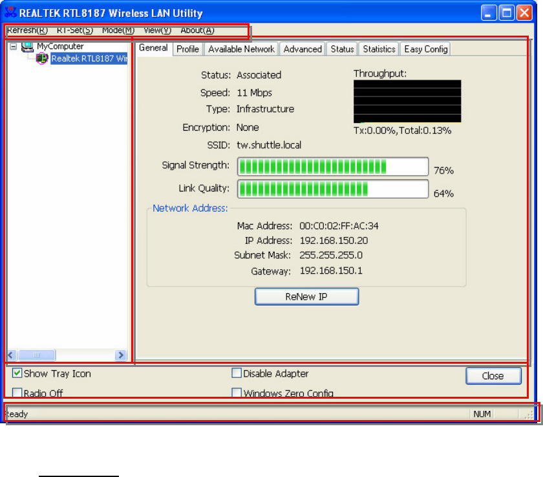The image size is (543, 477).
Task: Open the RT-Set(S) menu
Action: click(75, 30)
